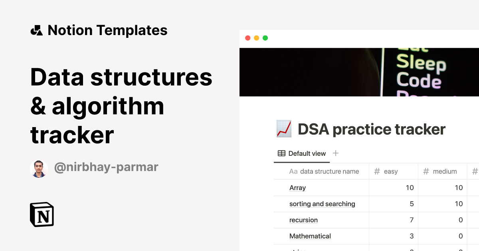Click + to add a new view
479x251 pixels.
click(x=336, y=153)
